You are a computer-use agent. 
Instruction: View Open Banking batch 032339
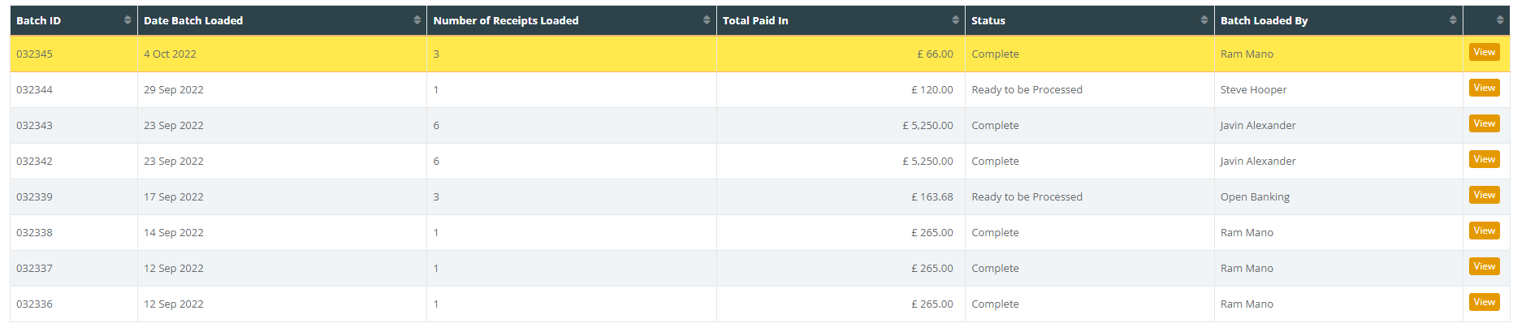pyautogui.click(x=1484, y=195)
